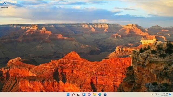173x97 pixels.
Task: Open Task View on the taskbar
Action: [78, 95]
